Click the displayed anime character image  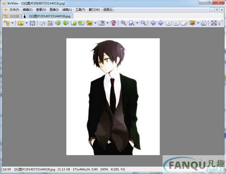113,97
